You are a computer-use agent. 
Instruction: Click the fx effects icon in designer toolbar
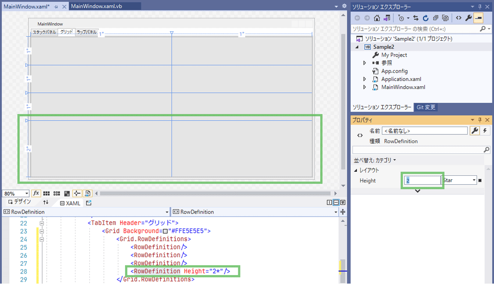pos(36,193)
